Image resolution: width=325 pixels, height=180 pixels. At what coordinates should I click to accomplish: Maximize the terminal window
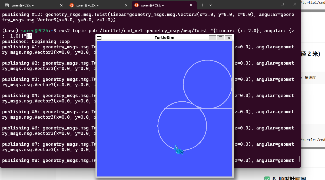pos(282,4)
